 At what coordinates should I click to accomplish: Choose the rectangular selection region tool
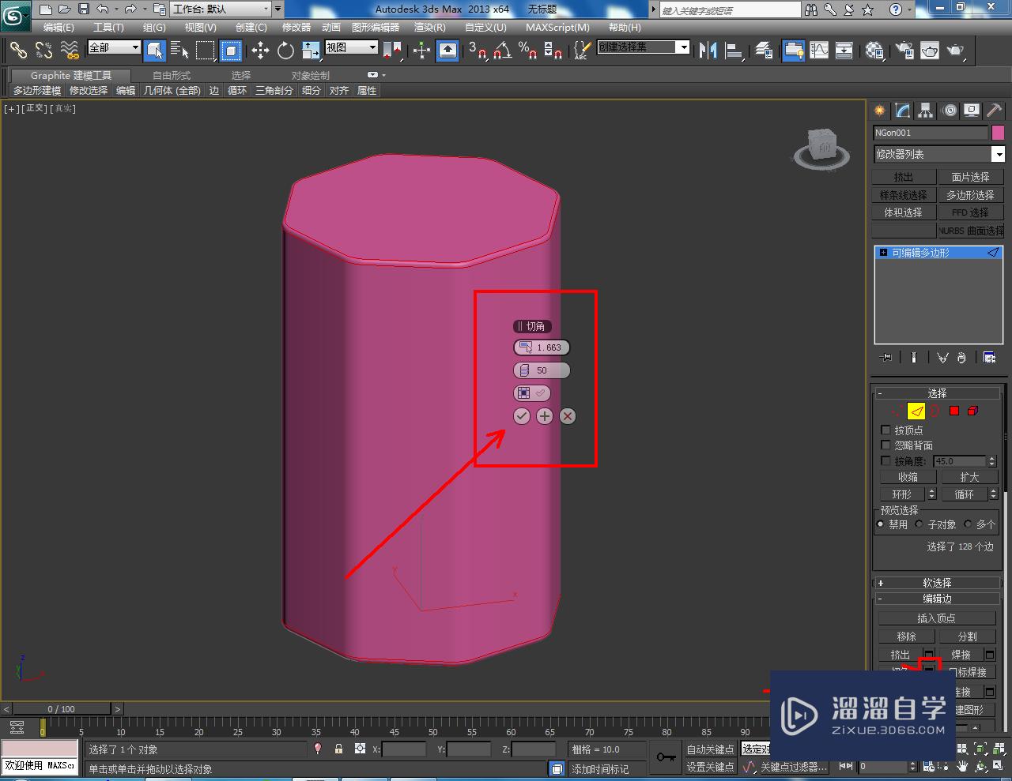click(x=206, y=51)
